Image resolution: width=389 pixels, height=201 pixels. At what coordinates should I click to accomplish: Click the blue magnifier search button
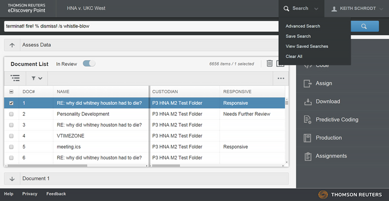pos(364,26)
